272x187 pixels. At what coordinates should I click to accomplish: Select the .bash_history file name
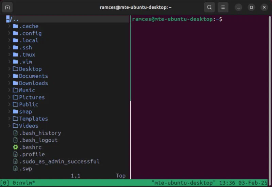tap(40, 133)
